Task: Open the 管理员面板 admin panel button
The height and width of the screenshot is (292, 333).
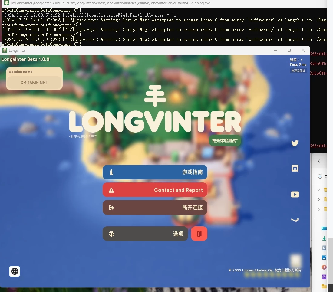Action: pos(298,71)
